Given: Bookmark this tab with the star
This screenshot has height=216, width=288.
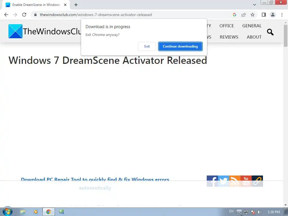Looking at the screenshot, I should 253,15.
